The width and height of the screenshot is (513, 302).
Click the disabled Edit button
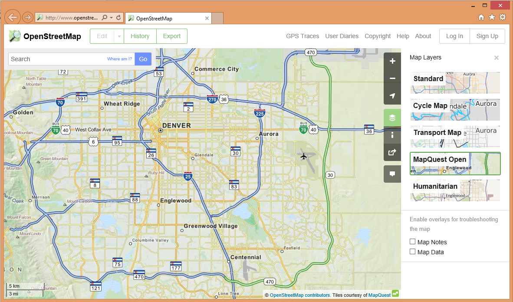[102, 36]
